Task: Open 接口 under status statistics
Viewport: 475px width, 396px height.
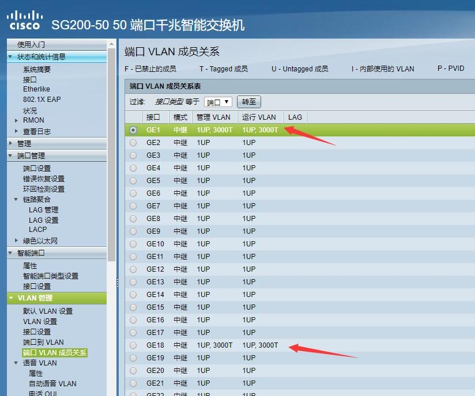Action: coord(30,79)
